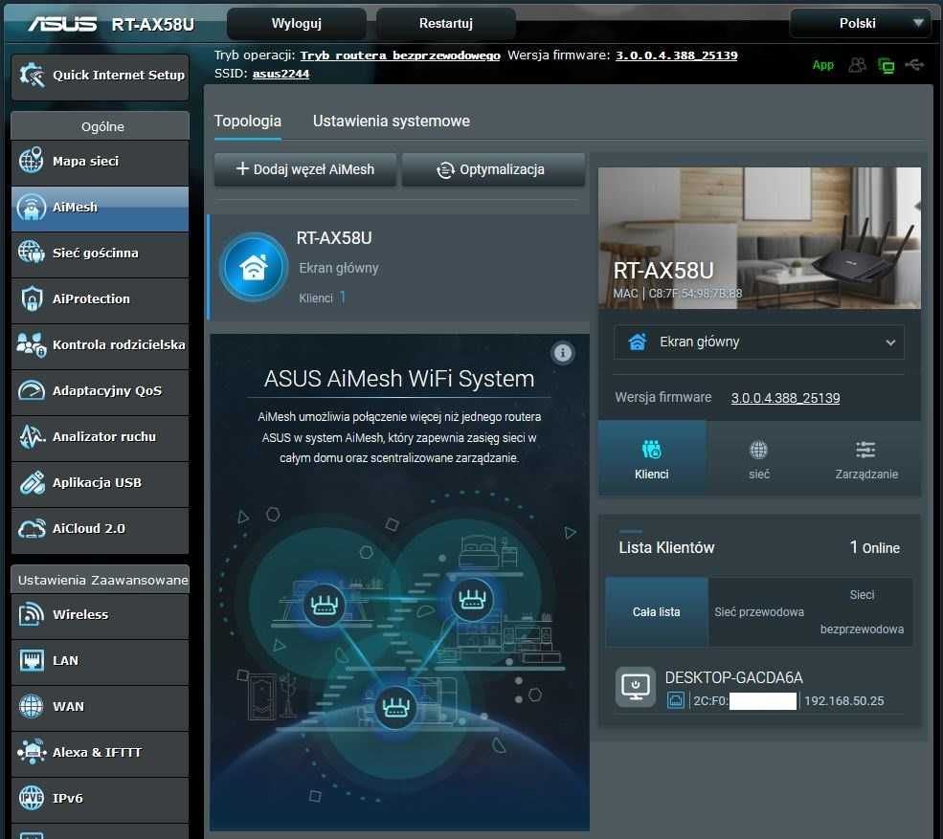The image size is (943, 839).
Task: Click the info icon on AiMesh banner
Action: coord(563,353)
